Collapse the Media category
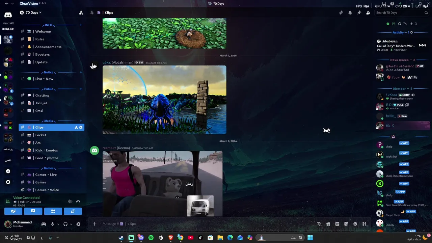The image size is (432, 243). [x=49, y=121]
